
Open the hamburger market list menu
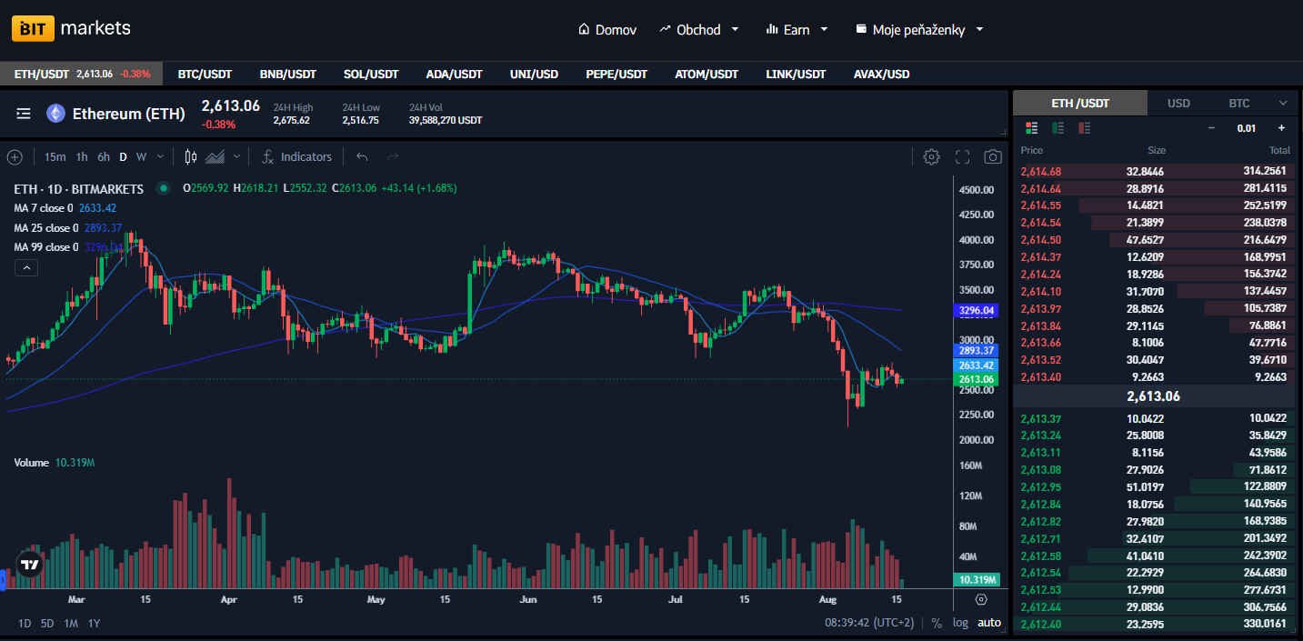pyautogui.click(x=24, y=114)
